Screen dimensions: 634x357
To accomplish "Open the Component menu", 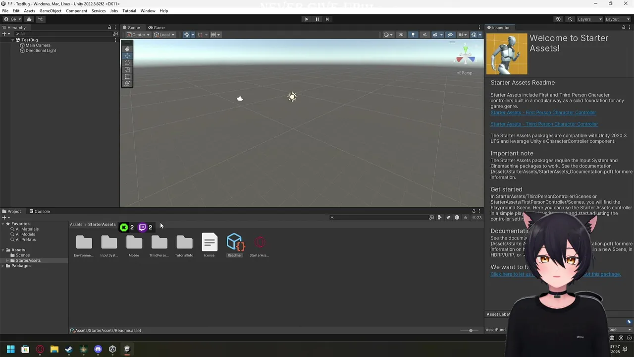I will [76, 11].
